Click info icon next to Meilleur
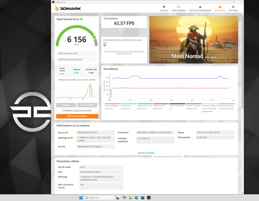259x201 pixels. click(x=96, y=69)
